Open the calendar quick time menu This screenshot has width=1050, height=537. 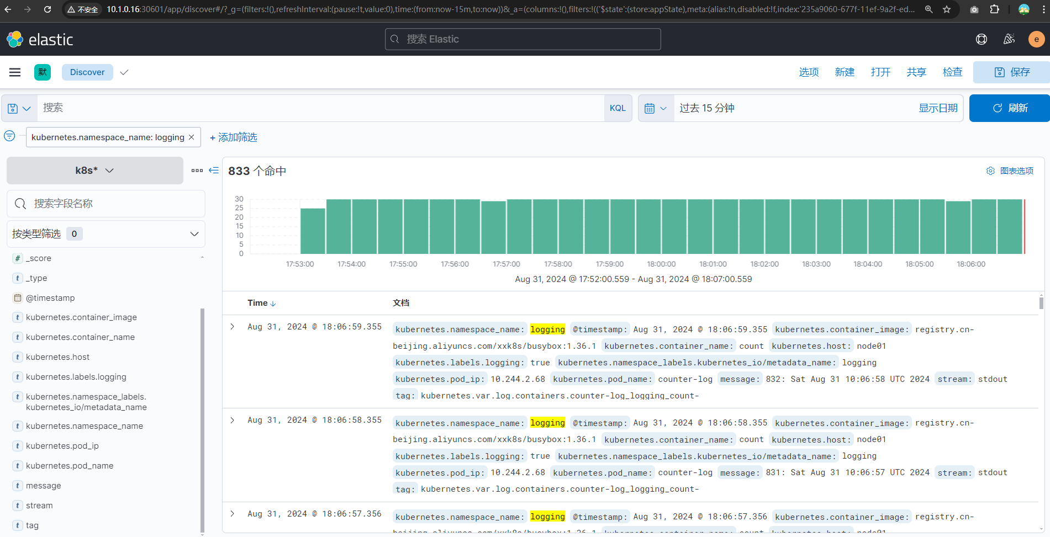point(656,108)
